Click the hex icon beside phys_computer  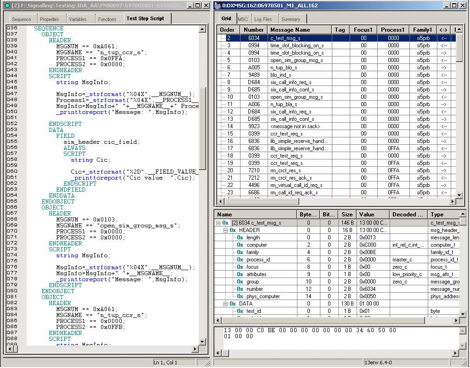click(x=240, y=296)
